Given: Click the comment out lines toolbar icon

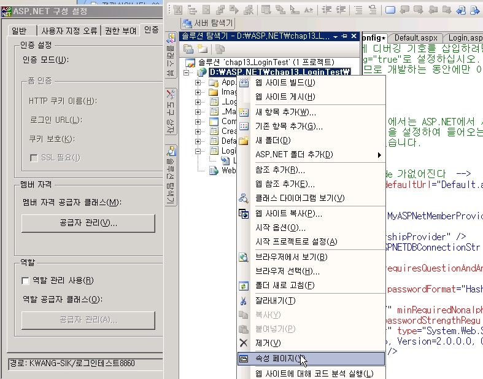Looking at the screenshot, I should [358, 10].
